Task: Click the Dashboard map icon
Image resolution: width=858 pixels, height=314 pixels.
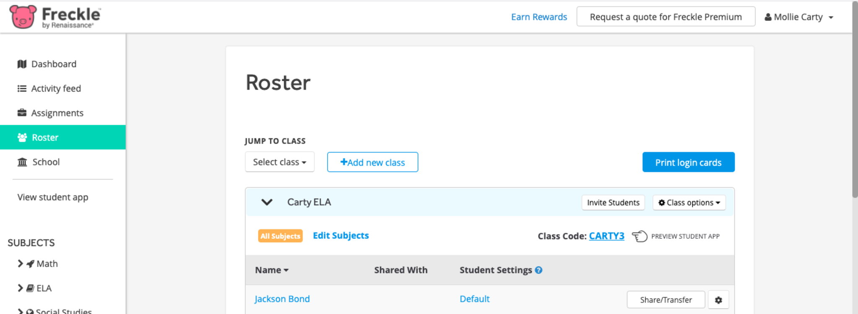Action: (22, 64)
